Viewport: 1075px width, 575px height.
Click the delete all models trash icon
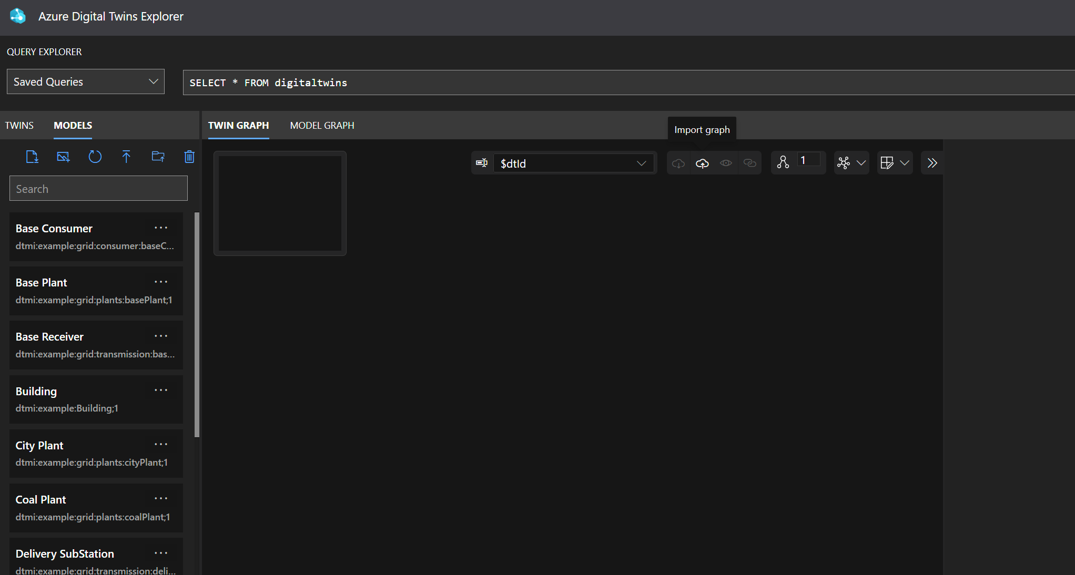[189, 157]
